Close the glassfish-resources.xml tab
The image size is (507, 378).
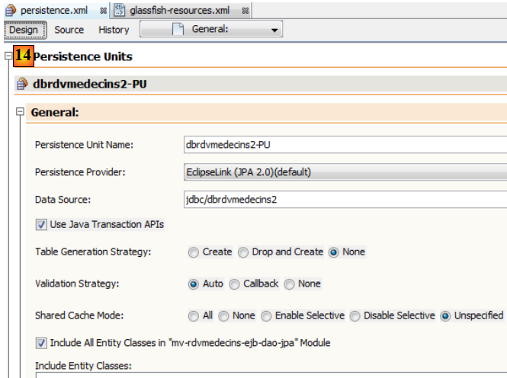[x=245, y=10]
